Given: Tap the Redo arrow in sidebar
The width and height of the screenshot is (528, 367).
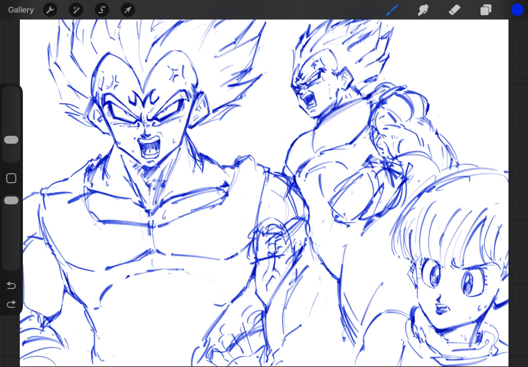Looking at the screenshot, I should (11, 304).
